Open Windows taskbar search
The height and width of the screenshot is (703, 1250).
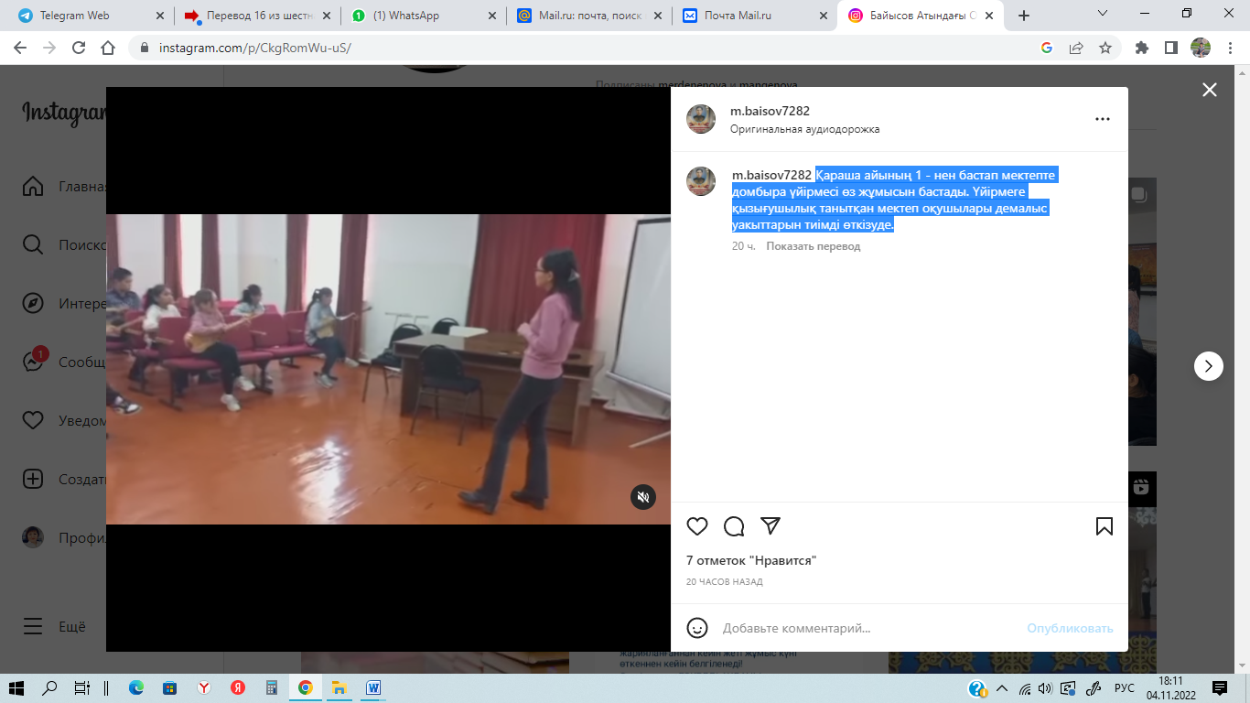[50, 687]
